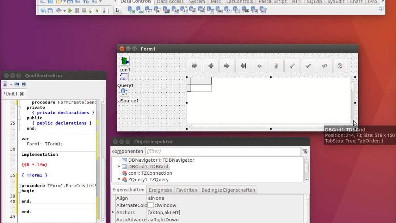Select the TDBText 'abc' palette component
The image size is (396, 223).
(140, 10)
